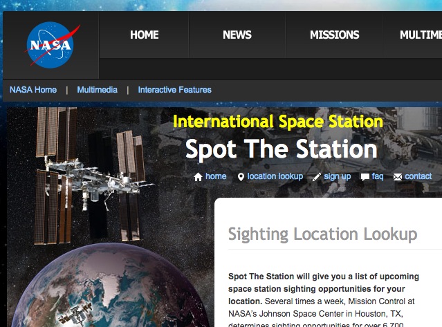Click the NASA meatball logo
The width and height of the screenshot is (442, 327).
[51, 45]
